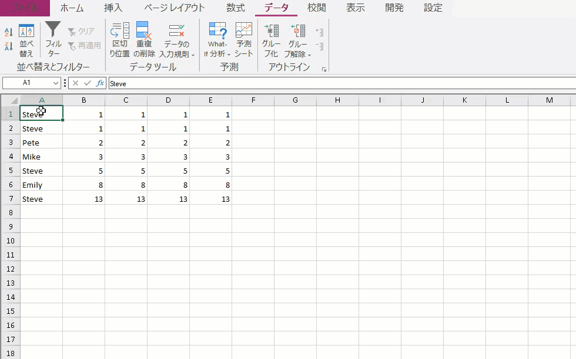Image resolution: width=576 pixels, height=359 pixels.
Task: Click the 区切り位置 text-to-columns icon
Action: 120,40
